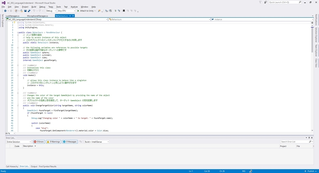Uncomment selected lines icon
The image size is (319, 173).
coord(119,11)
